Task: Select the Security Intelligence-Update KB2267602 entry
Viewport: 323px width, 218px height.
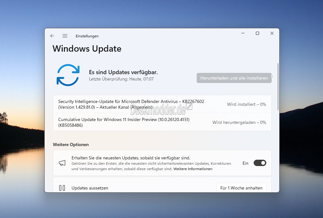Action: tap(162, 104)
